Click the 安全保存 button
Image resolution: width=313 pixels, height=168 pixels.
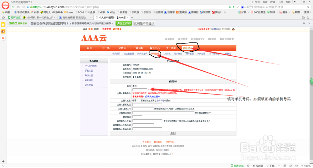coord(124,23)
